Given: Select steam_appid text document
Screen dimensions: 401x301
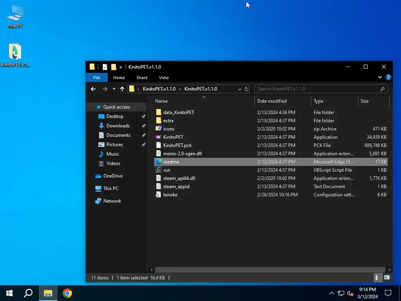Looking at the screenshot, I should [271, 187].
